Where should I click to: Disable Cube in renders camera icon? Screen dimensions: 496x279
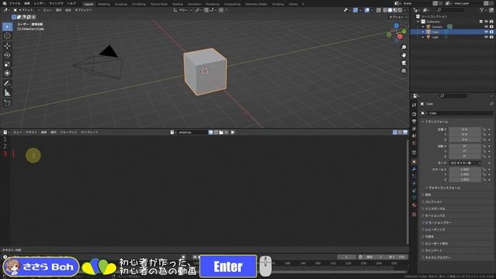[491, 32]
